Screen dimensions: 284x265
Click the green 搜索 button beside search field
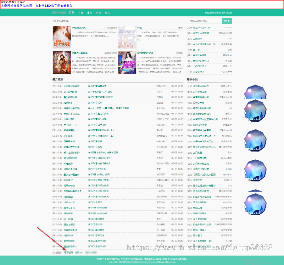click(227, 21)
